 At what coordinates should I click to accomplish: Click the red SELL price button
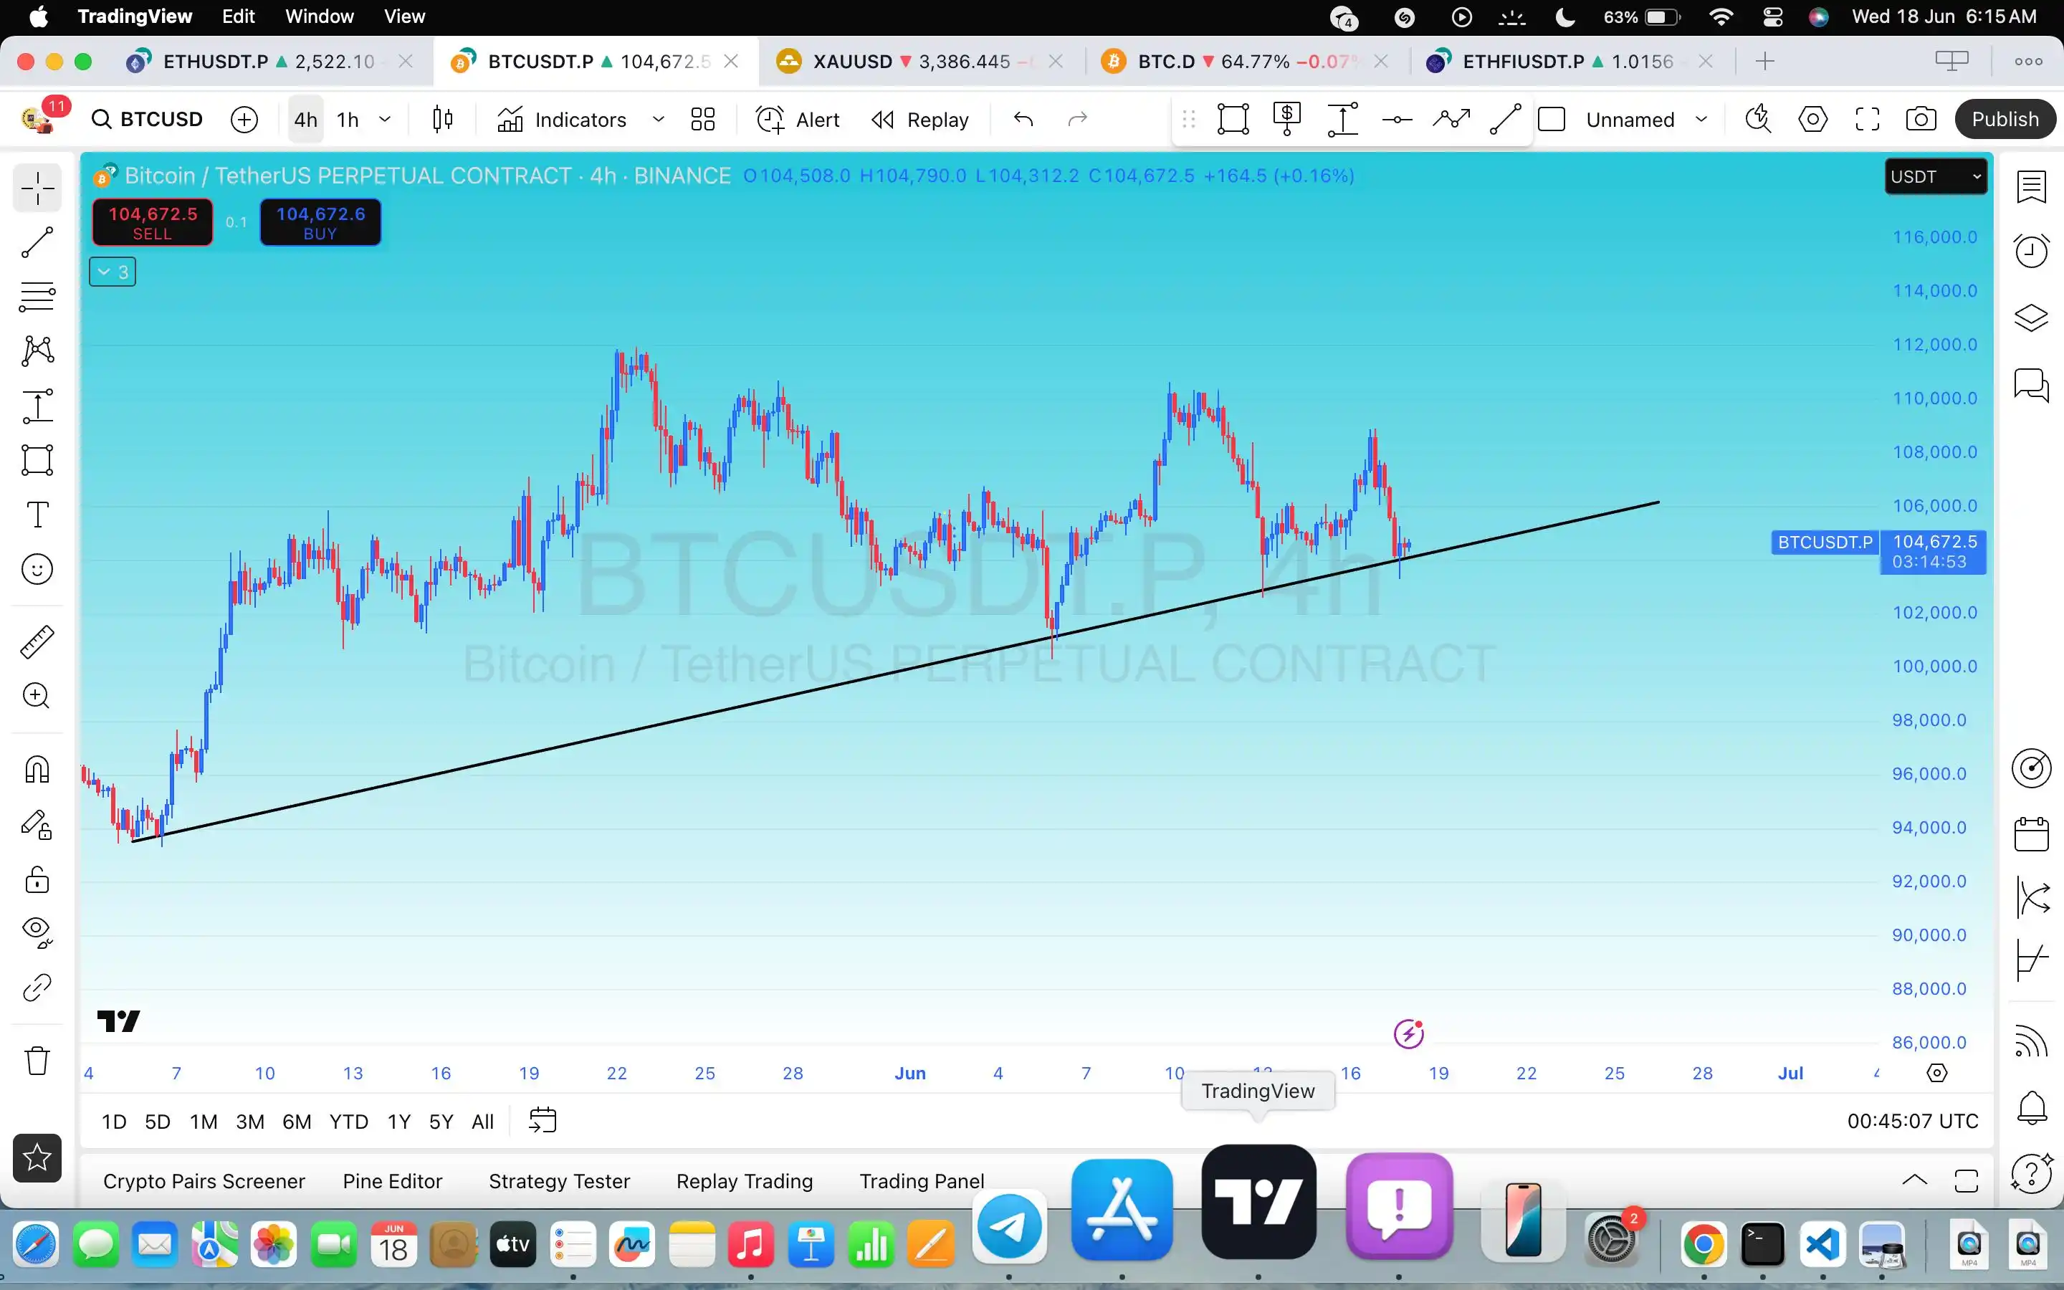point(153,223)
